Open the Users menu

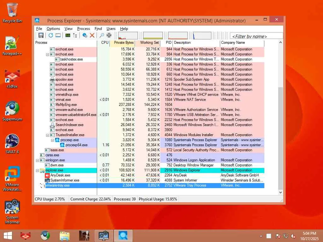click(x=111, y=29)
